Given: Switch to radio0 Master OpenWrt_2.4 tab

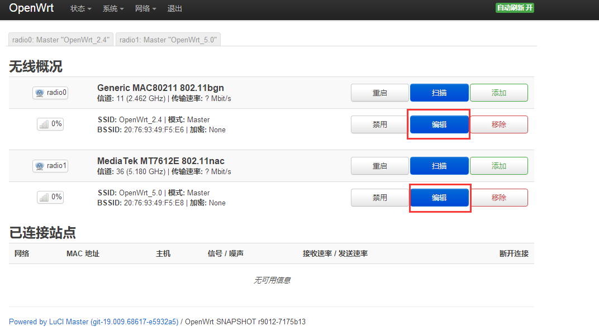Looking at the screenshot, I should [61, 40].
